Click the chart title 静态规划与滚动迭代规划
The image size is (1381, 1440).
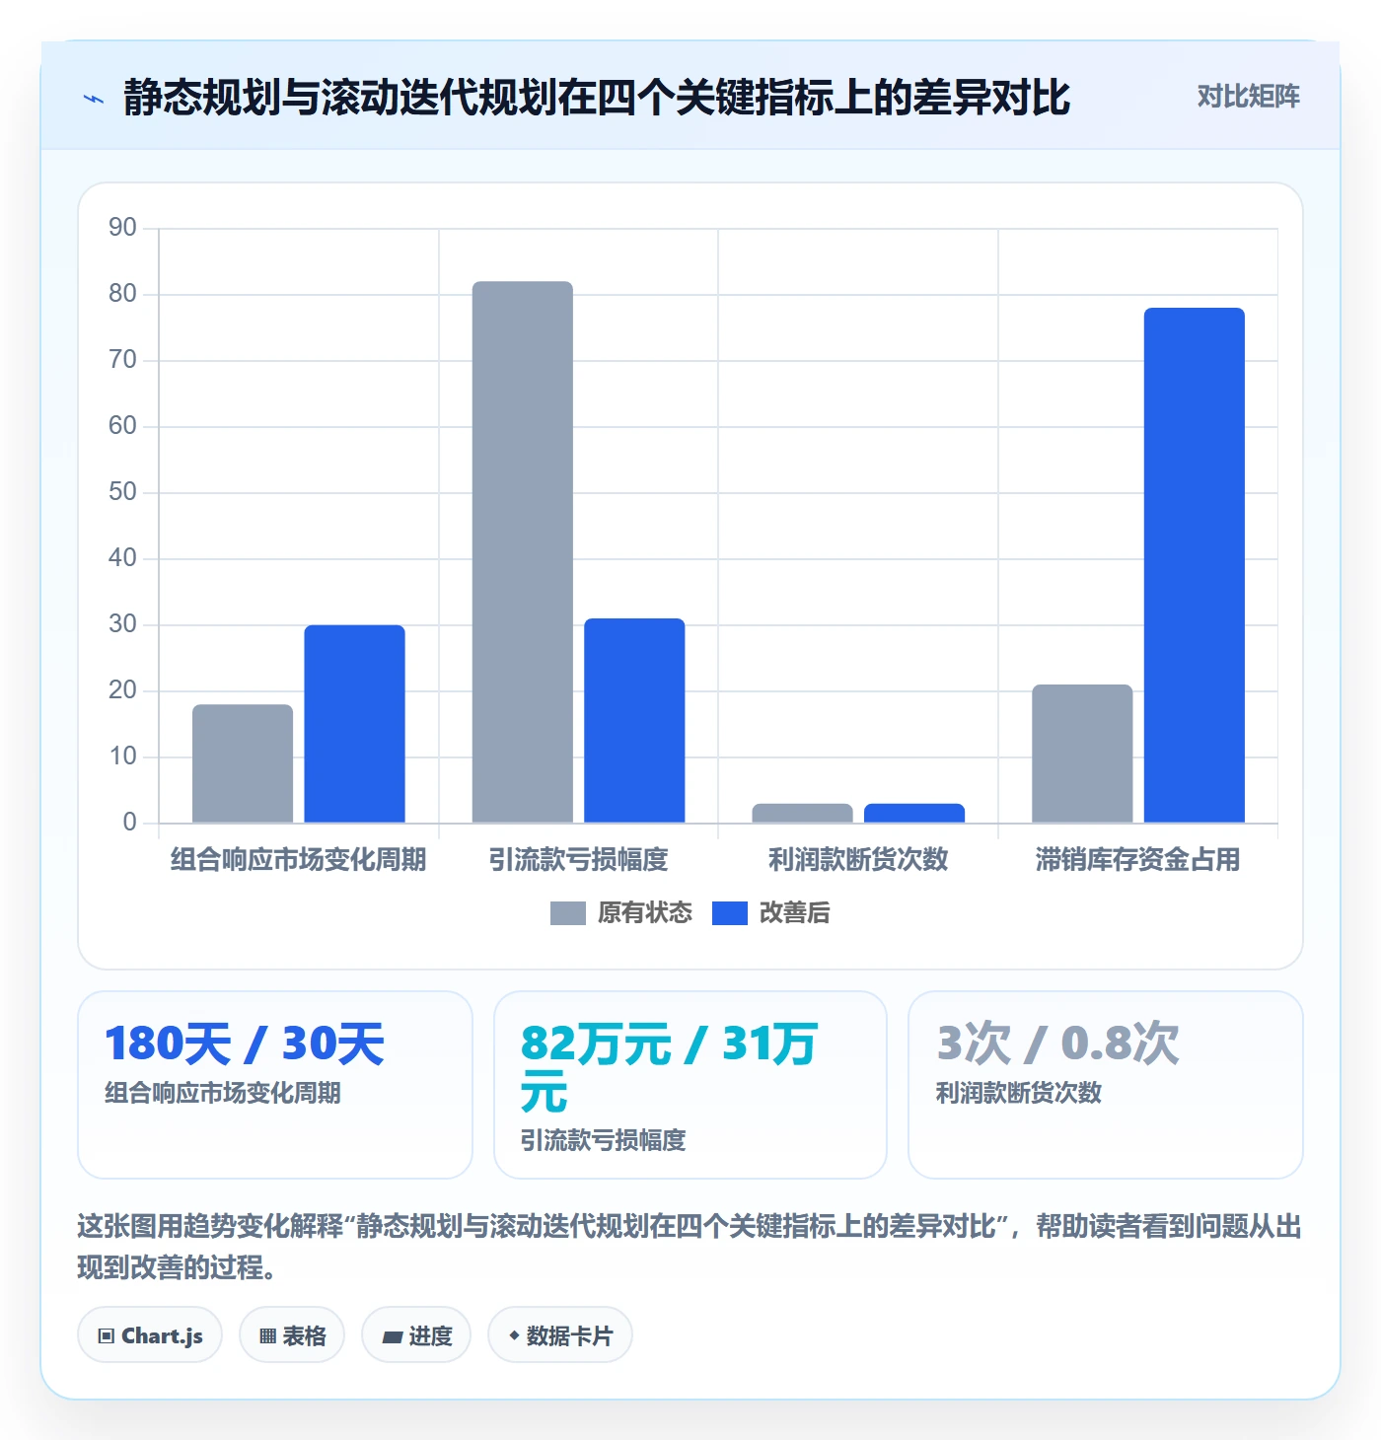click(x=597, y=98)
